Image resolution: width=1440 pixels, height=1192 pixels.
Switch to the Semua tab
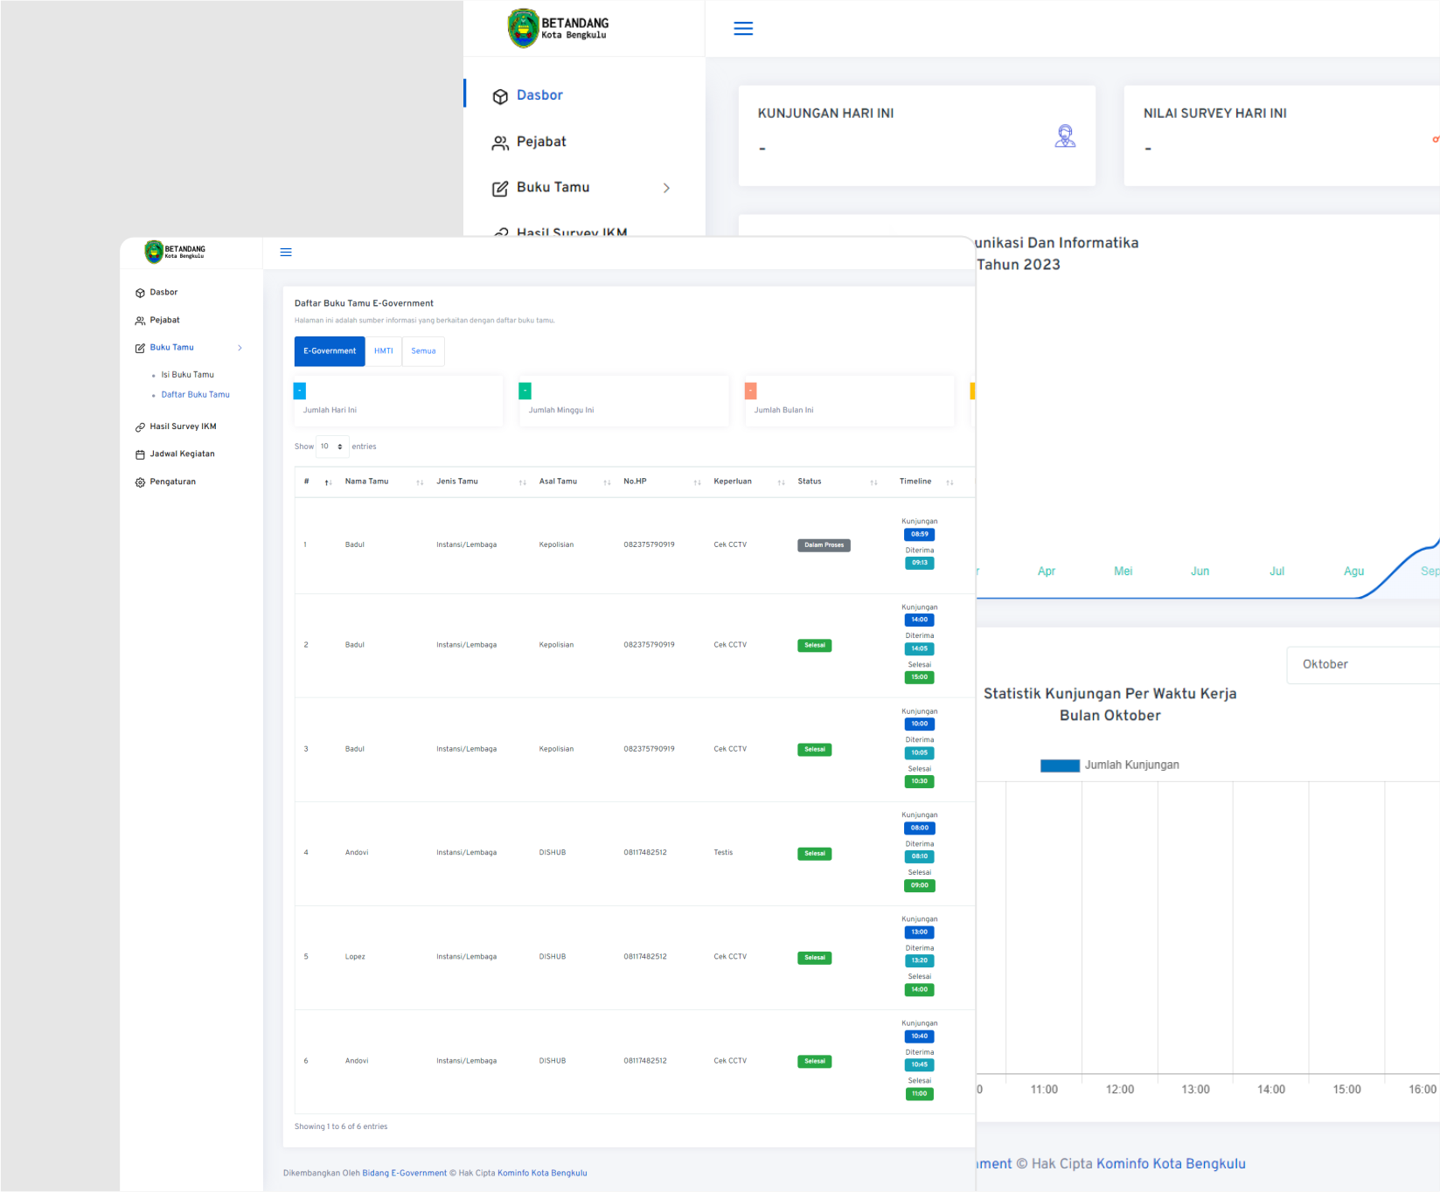point(423,351)
